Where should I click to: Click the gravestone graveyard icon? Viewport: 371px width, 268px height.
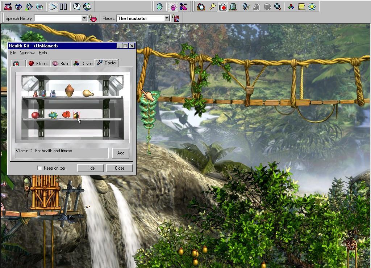233,7
